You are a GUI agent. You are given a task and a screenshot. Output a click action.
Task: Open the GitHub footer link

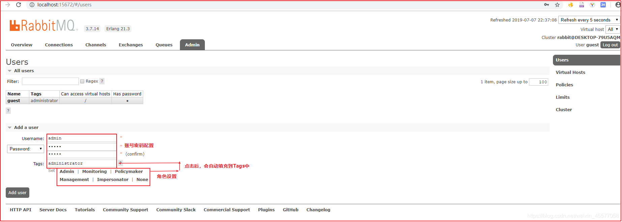pos(290,210)
